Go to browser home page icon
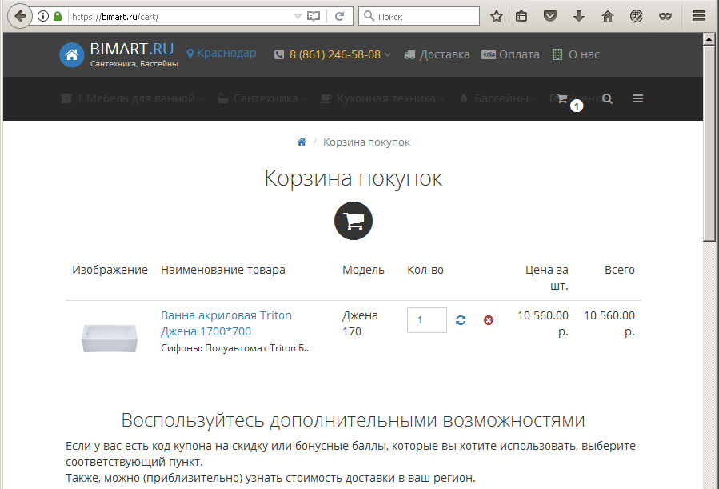Image resolution: width=719 pixels, height=489 pixels. [608, 17]
